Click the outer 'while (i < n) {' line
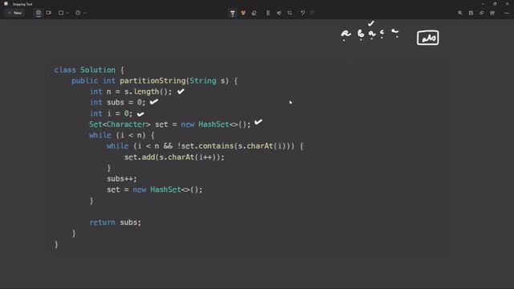 click(121, 135)
